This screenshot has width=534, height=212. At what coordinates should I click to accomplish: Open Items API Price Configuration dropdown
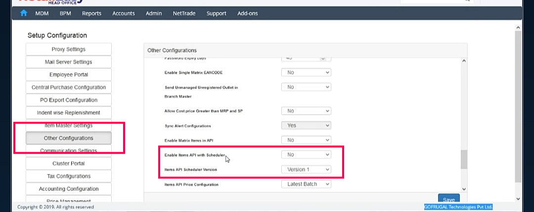(306, 184)
